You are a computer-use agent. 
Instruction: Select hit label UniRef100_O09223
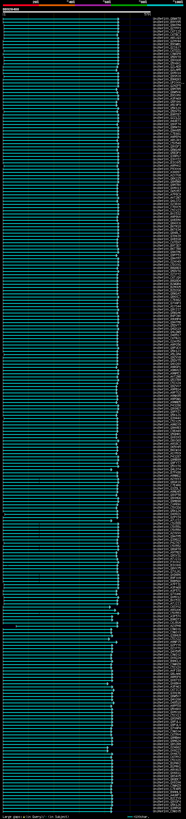click(x=167, y=750)
